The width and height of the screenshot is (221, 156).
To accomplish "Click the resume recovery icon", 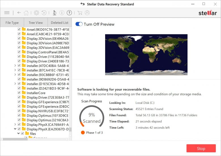I will 44,13.
